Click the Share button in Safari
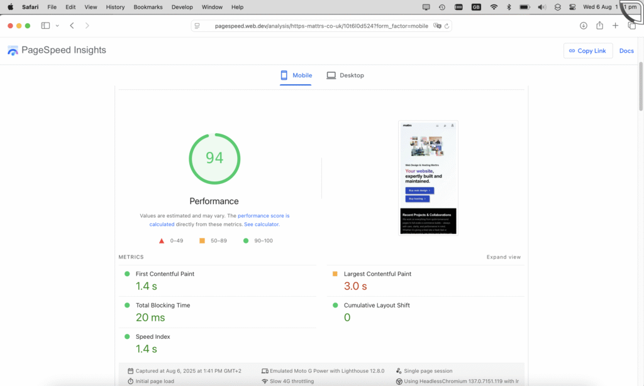Viewport: 644px width, 386px height. pyautogui.click(x=599, y=25)
